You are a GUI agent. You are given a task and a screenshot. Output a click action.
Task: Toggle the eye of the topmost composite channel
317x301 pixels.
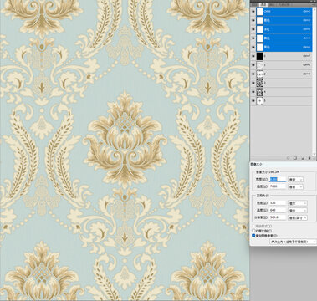tap(253, 12)
